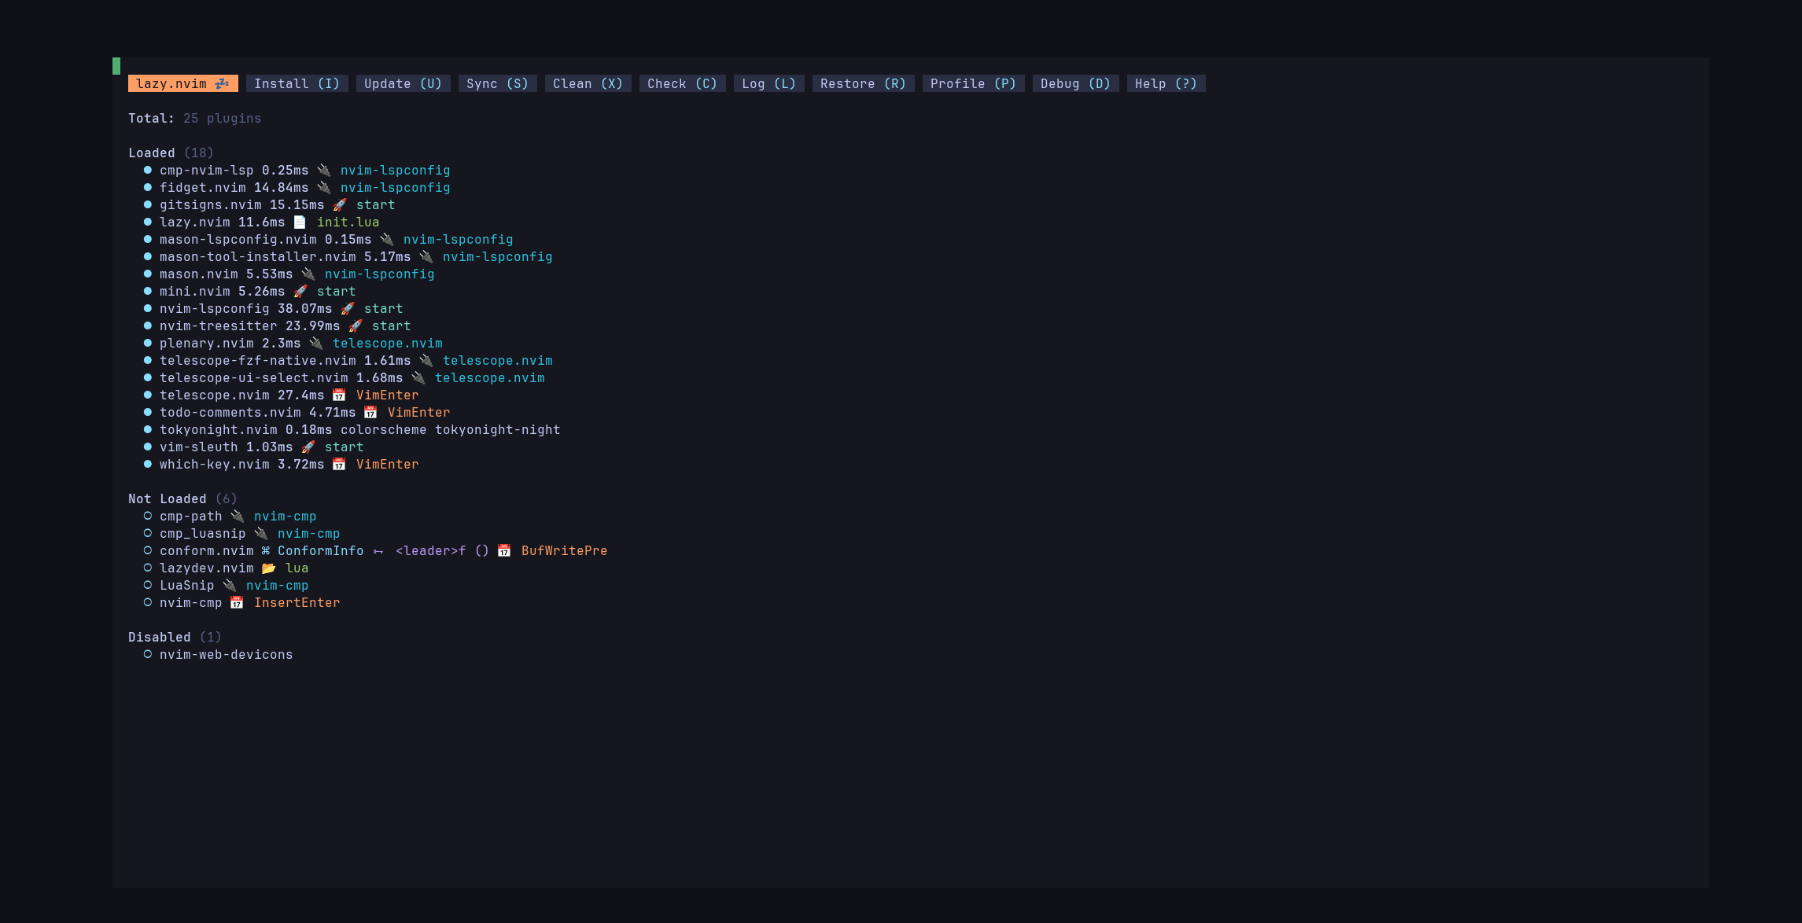This screenshot has height=923, width=1802.
Task: Click the file icon next to init.lua
Action: pyautogui.click(x=300, y=222)
